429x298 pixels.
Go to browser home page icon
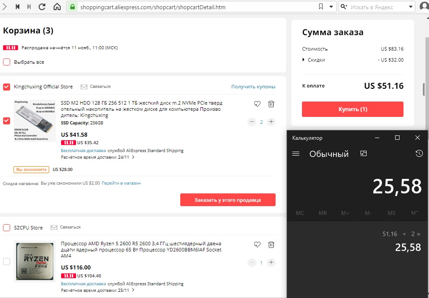(57, 7)
